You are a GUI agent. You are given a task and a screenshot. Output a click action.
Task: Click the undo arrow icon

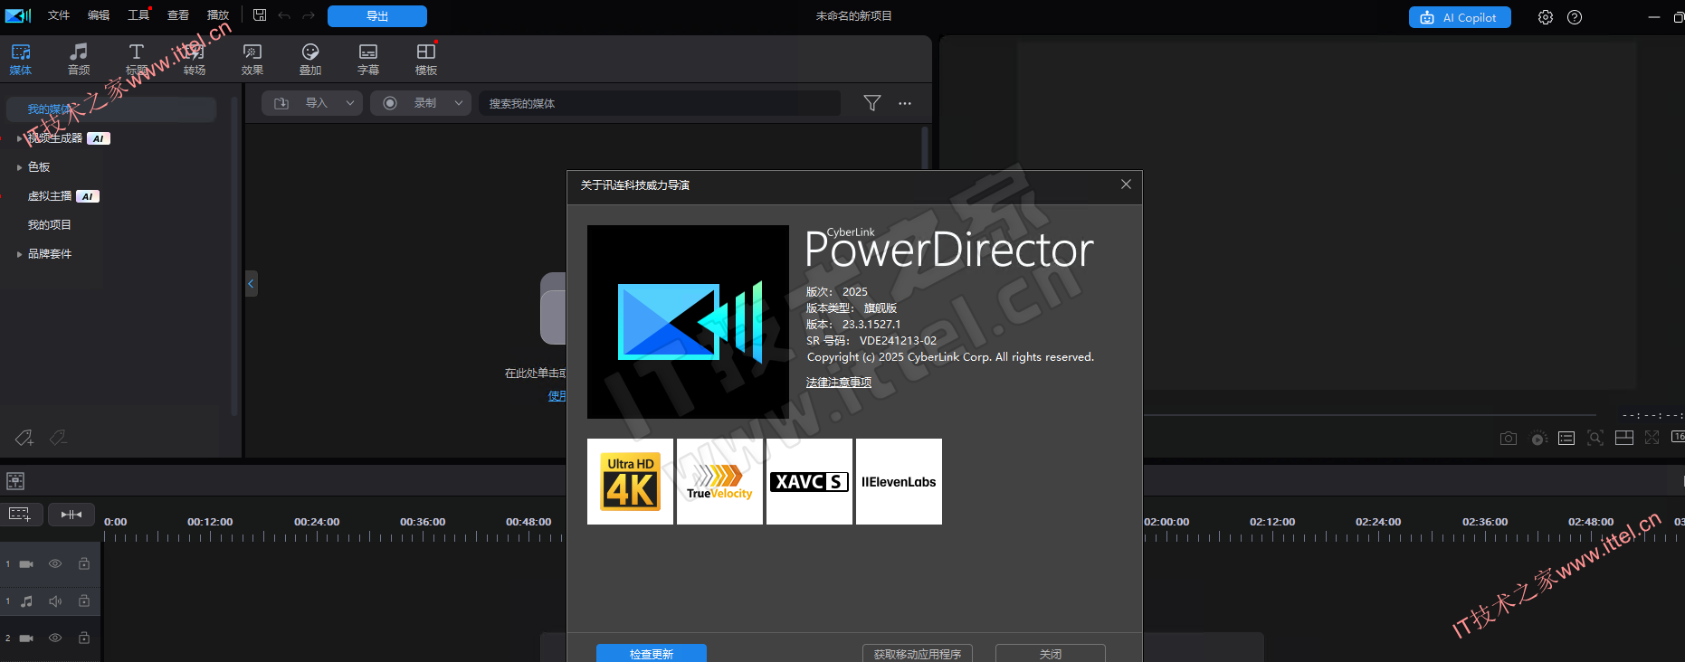[x=284, y=15]
